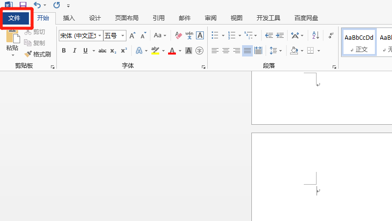
Task: Click the Sort A-Z icon
Action: (x=316, y=35)
